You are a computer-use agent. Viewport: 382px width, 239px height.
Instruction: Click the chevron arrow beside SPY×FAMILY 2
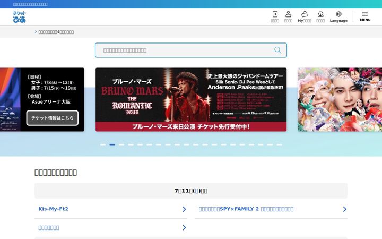(x=344, y=209)
